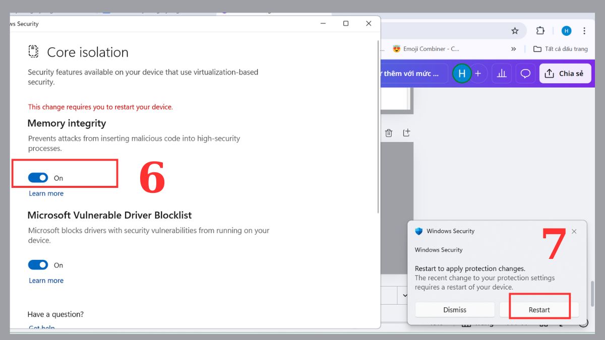The height and width of the screenshot is (340, 605).
Task: Minimize the Windows Security window
Action: tap(323, 23)
